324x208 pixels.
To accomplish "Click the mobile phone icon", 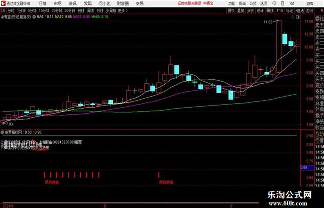I will click(283, 3).
